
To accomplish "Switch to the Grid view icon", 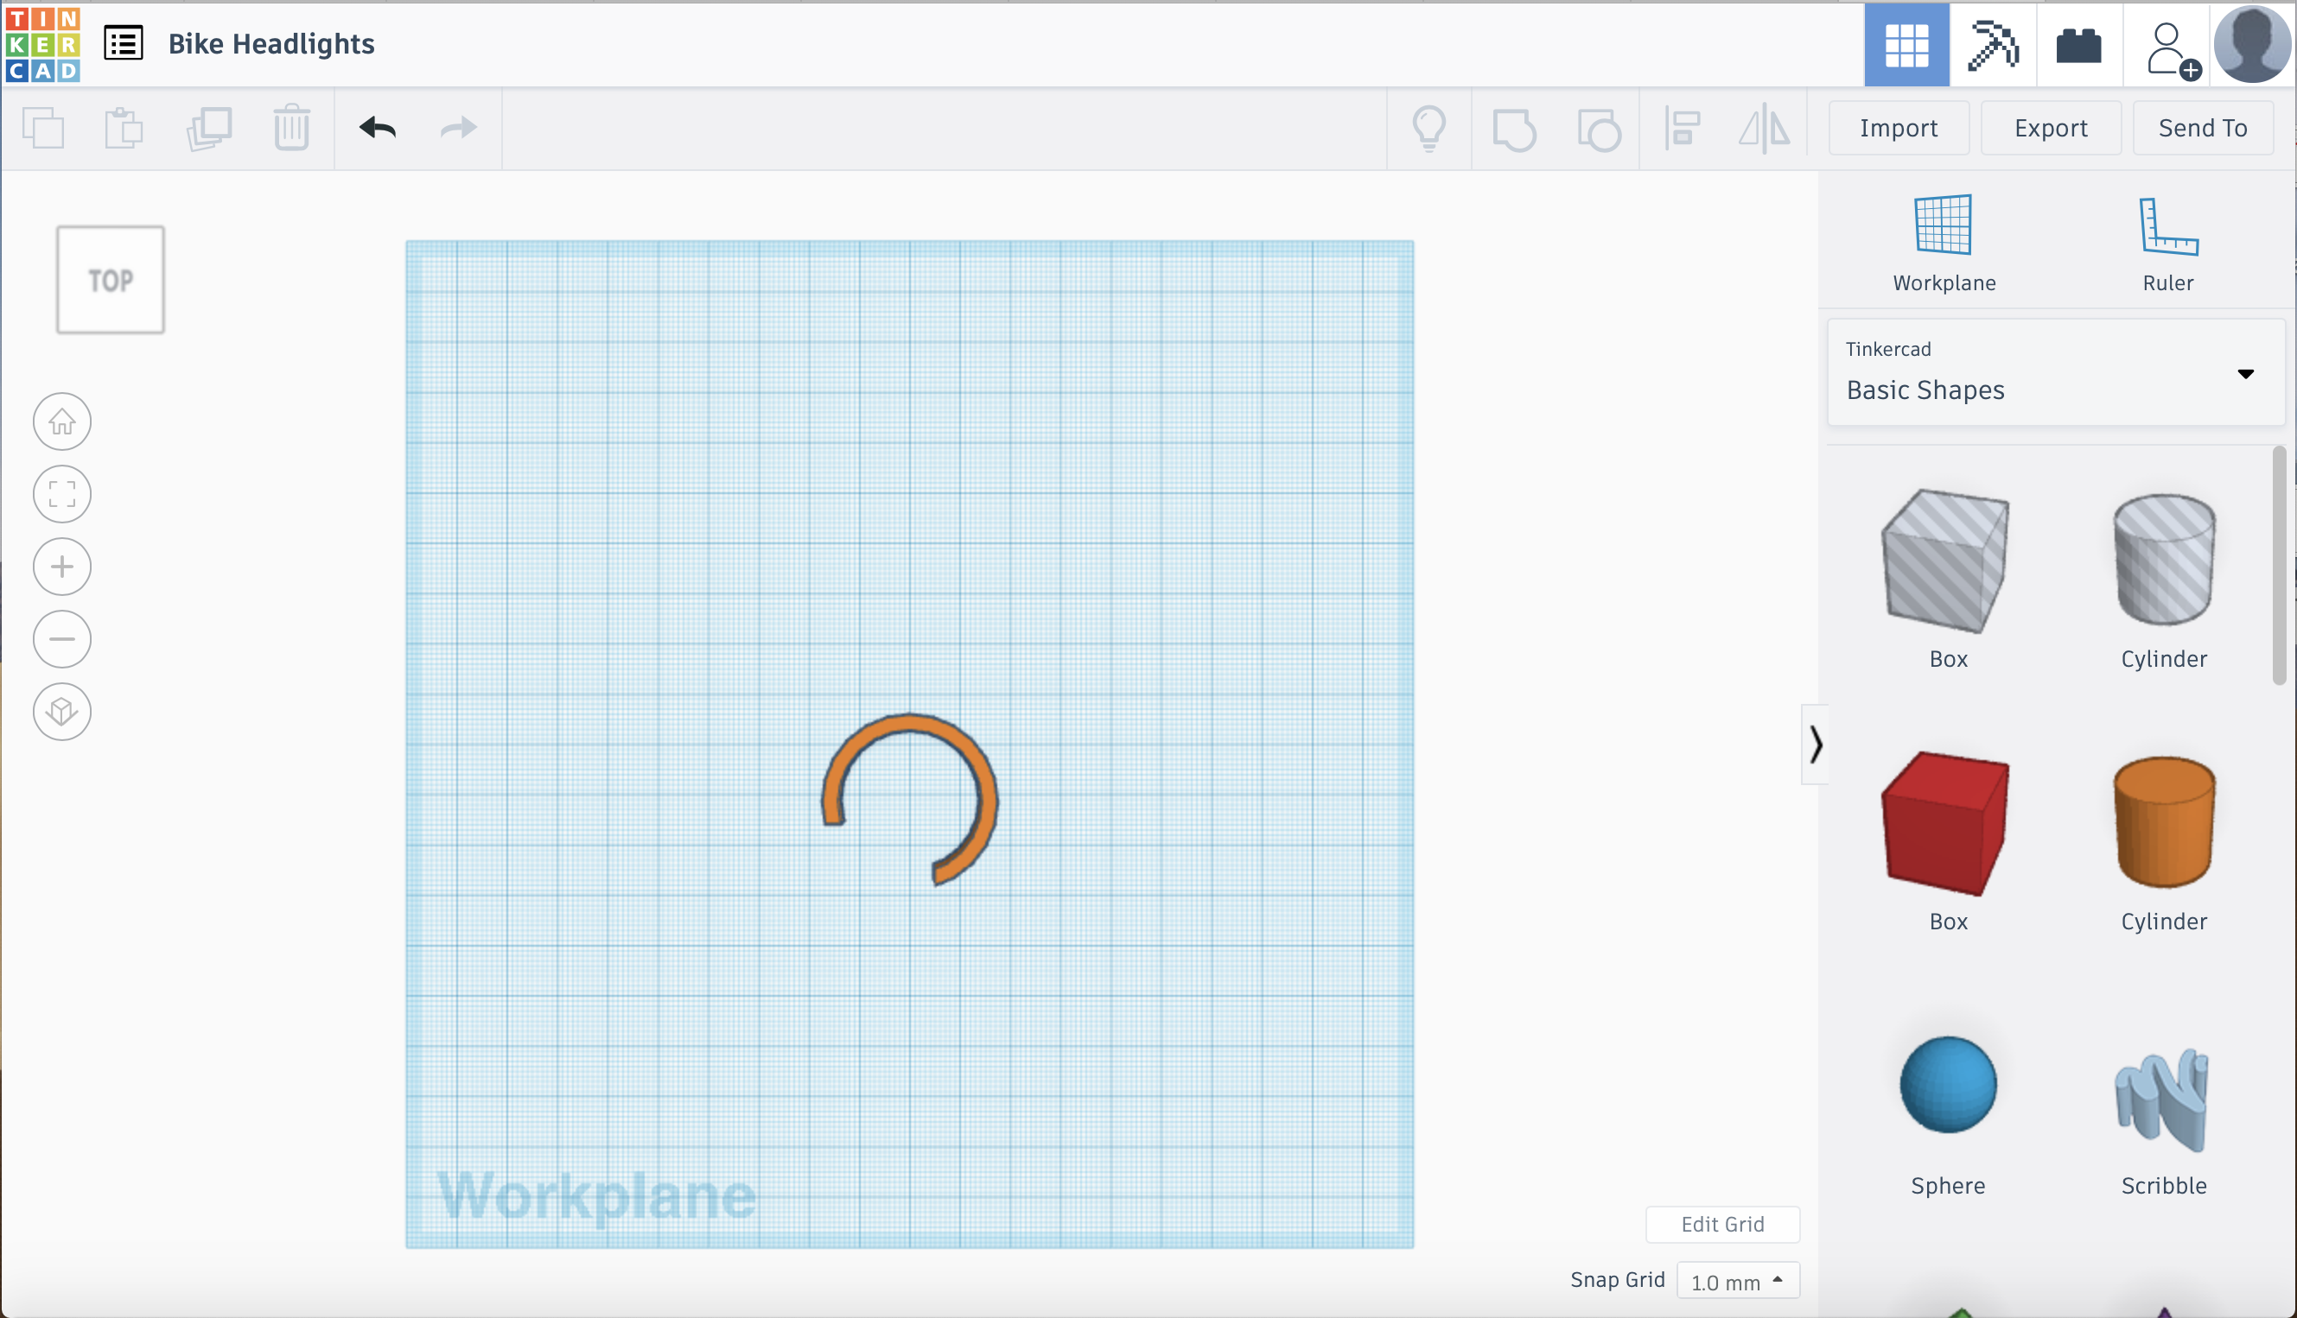I will click(1906, 42).
